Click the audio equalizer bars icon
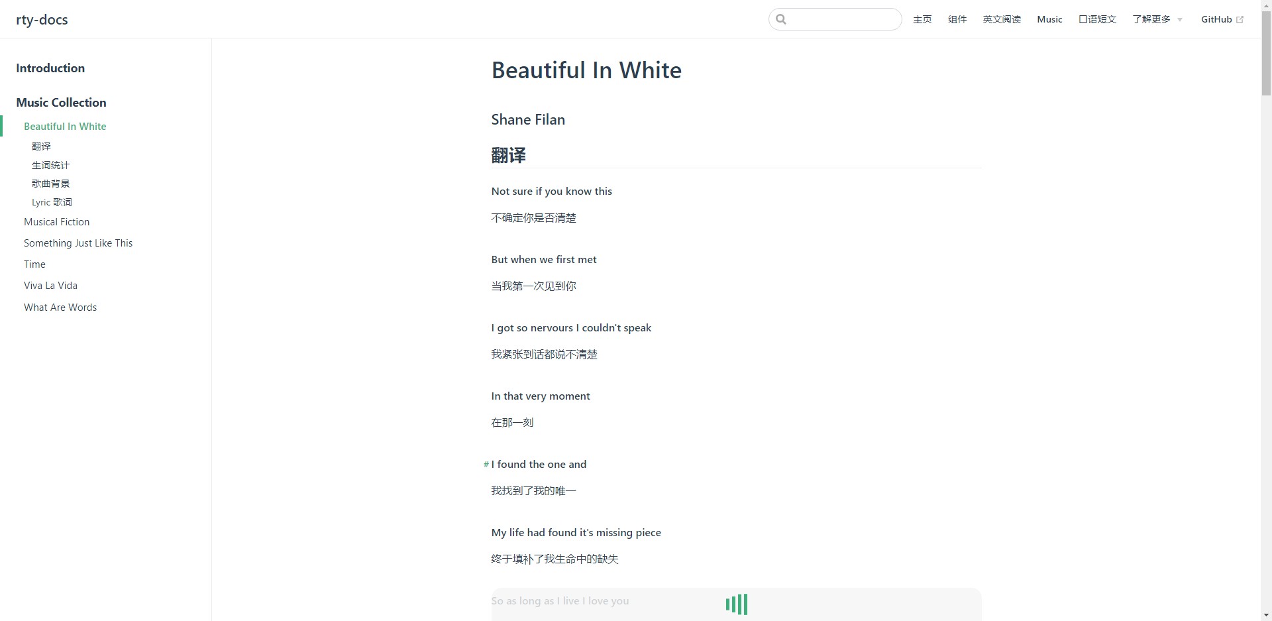Viewport: 1272px width, 621px height. (x=736, y=604)
